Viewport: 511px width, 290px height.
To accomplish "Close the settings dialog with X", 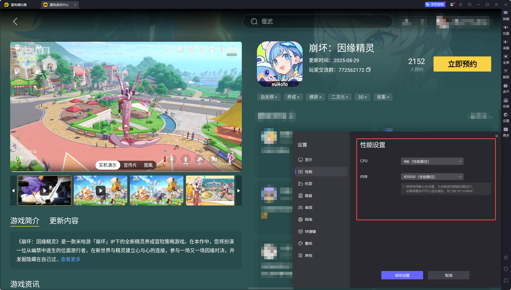I will click(x=497, y=136).
